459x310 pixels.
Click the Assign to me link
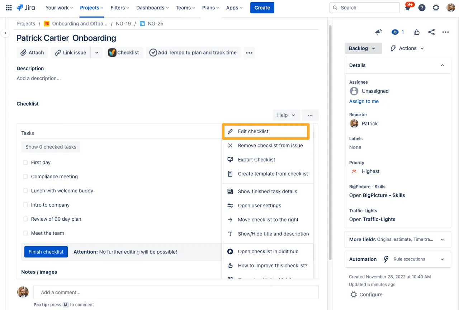pos(364,101)
